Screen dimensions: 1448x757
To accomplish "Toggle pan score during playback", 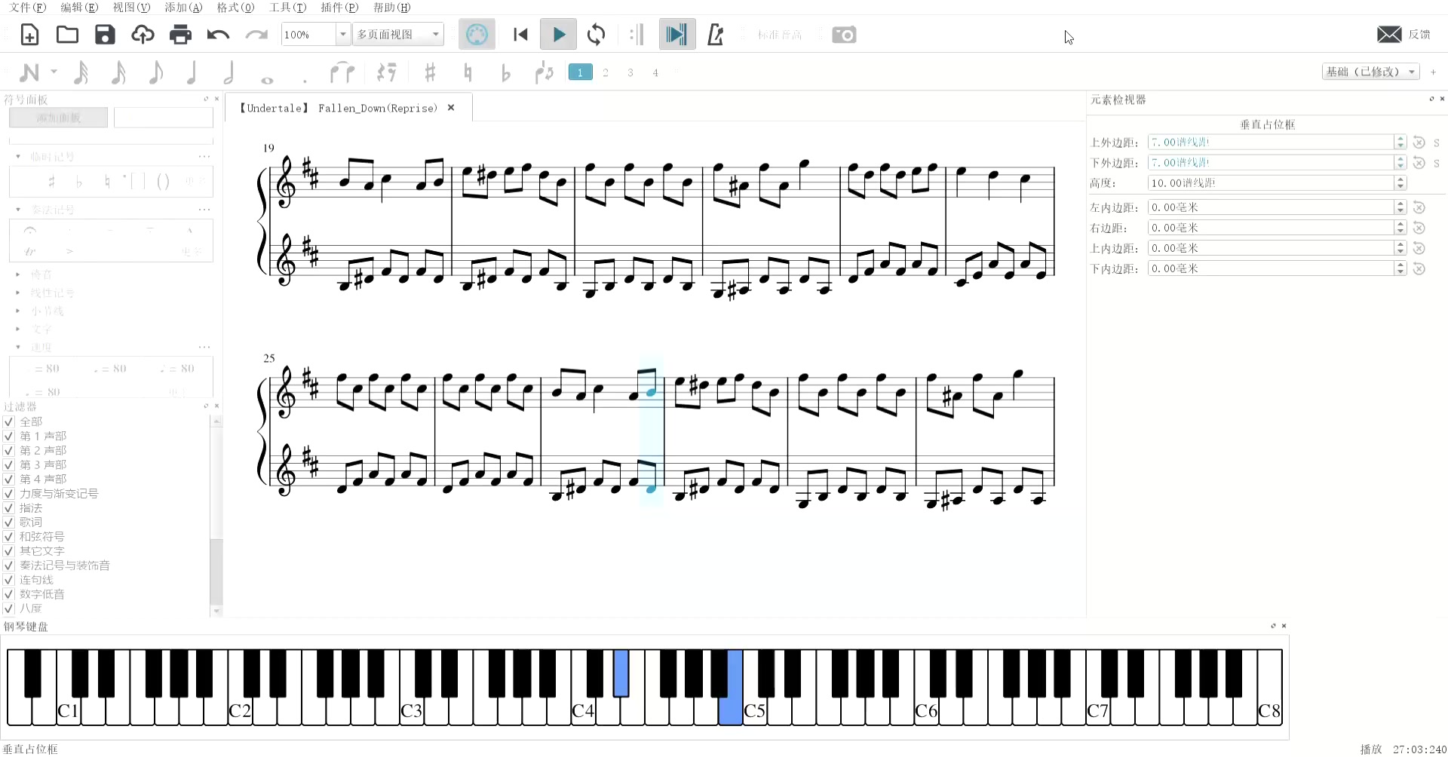I will [x=677, y=35].
